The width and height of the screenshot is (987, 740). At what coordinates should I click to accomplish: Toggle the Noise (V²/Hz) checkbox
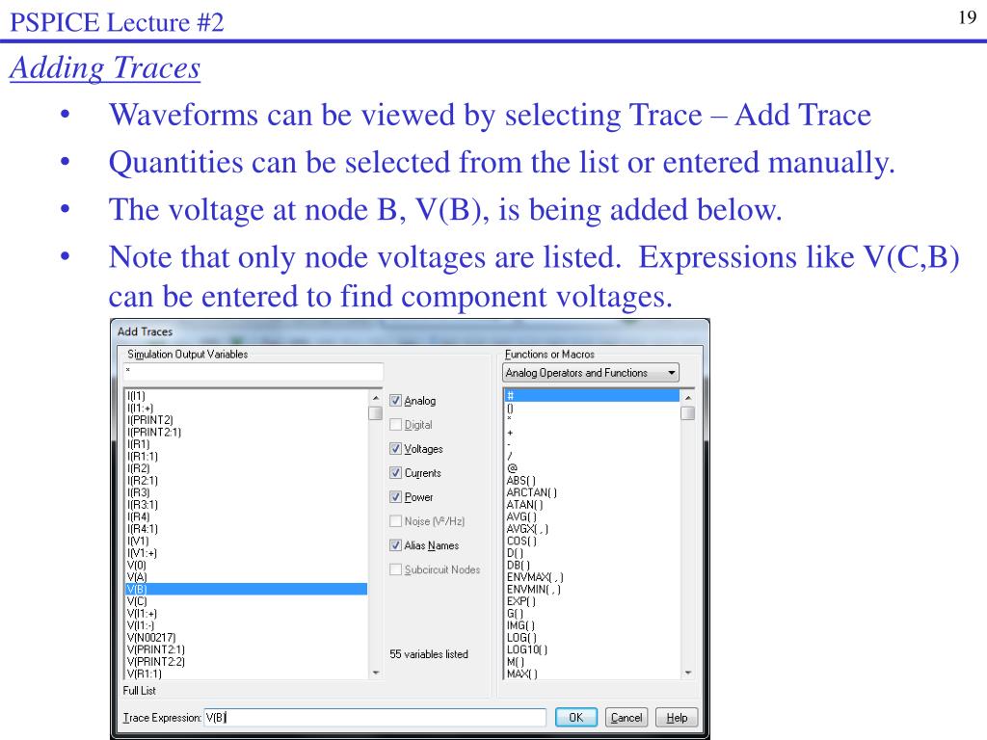pyautogui.click(x=395, y=521)
